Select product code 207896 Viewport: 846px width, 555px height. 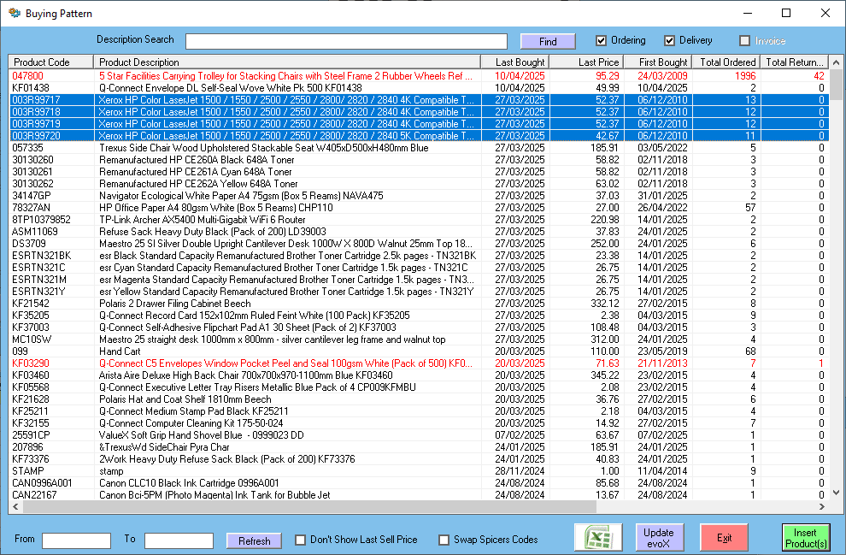point(419,447)
